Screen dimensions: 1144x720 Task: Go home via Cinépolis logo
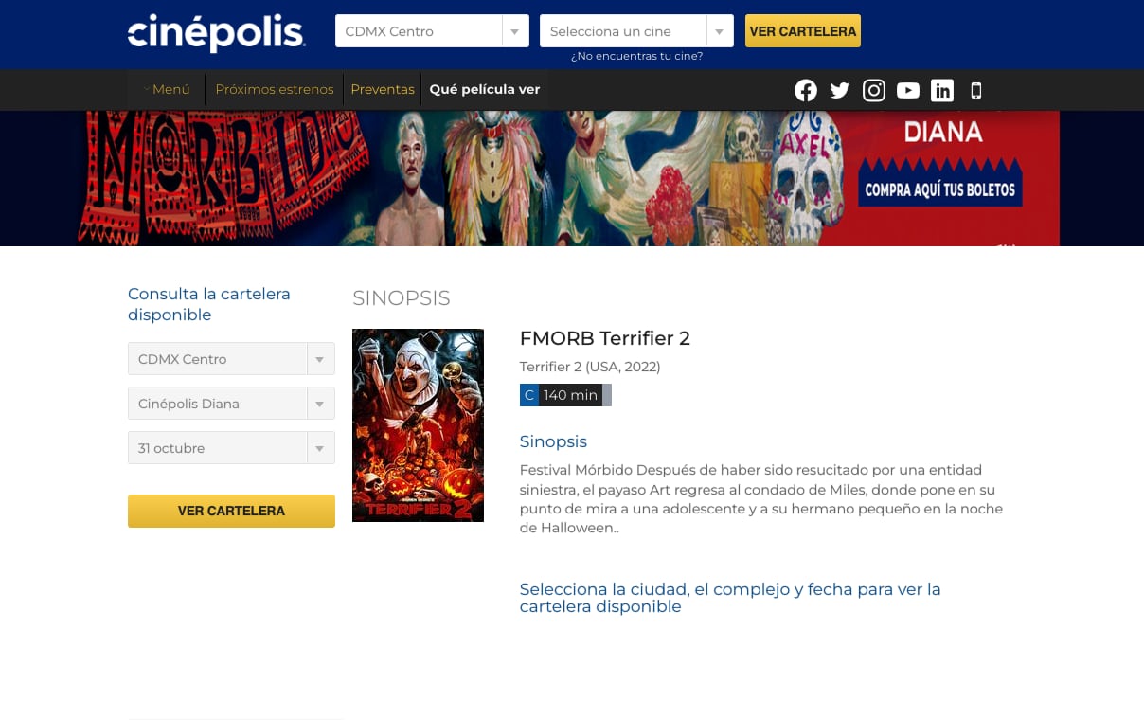click(217, 32)
